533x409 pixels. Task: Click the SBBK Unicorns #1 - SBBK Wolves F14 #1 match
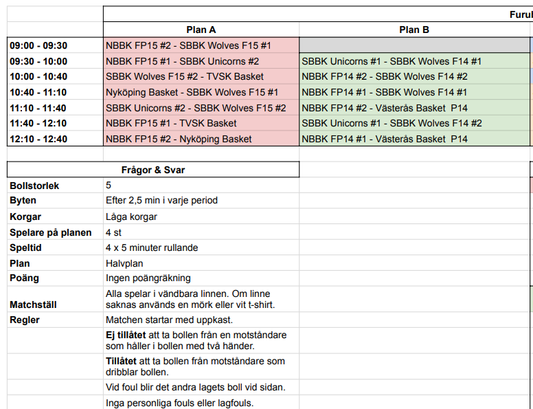[392, 61]
